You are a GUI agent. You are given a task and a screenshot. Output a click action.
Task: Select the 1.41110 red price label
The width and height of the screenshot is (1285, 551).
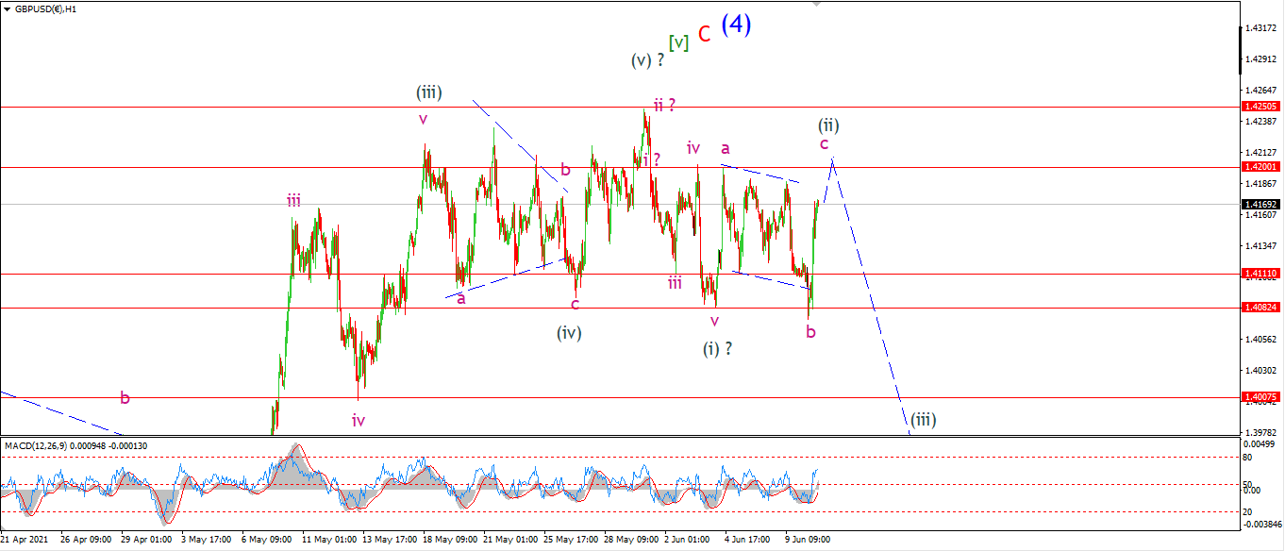click(1260, 274)
